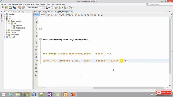Click the Debug Project toolbar icon
Screen dimensions: 173x97
(65, 8)
